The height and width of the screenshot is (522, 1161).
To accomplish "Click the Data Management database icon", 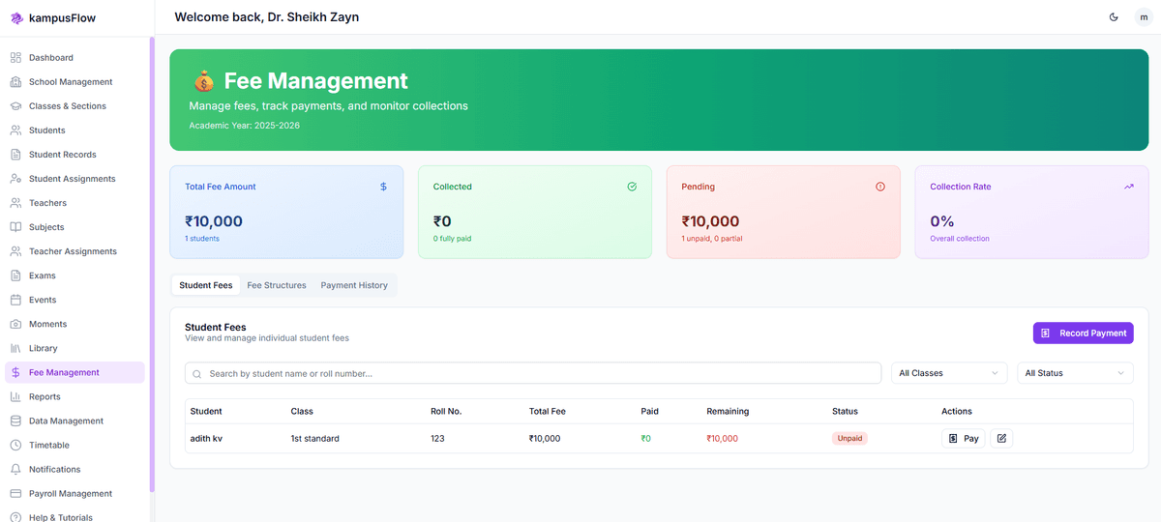I will 15,420.
